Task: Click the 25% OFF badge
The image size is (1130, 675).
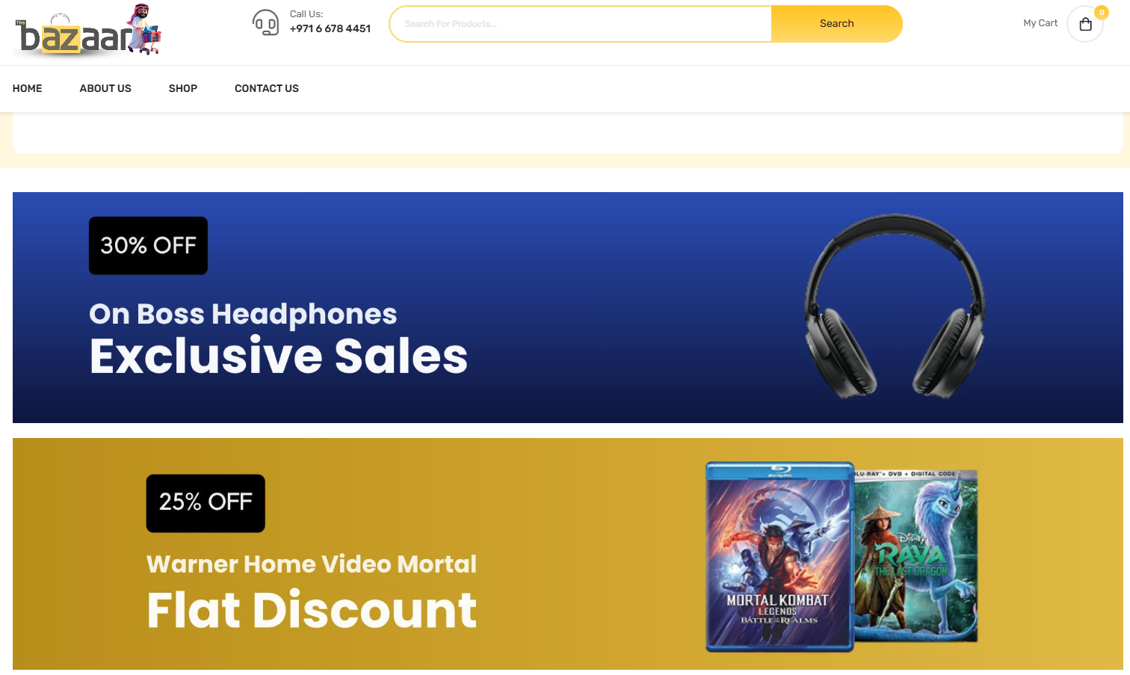Action: pyautogui.click(x=206, y=503)
